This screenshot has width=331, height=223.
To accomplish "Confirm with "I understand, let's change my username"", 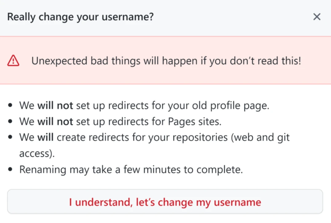I will [165, 202].
